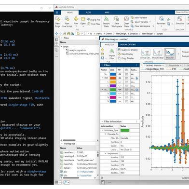Select Impulse analysis button
This screenshot has height=189, width=189.
pos(170,54)
